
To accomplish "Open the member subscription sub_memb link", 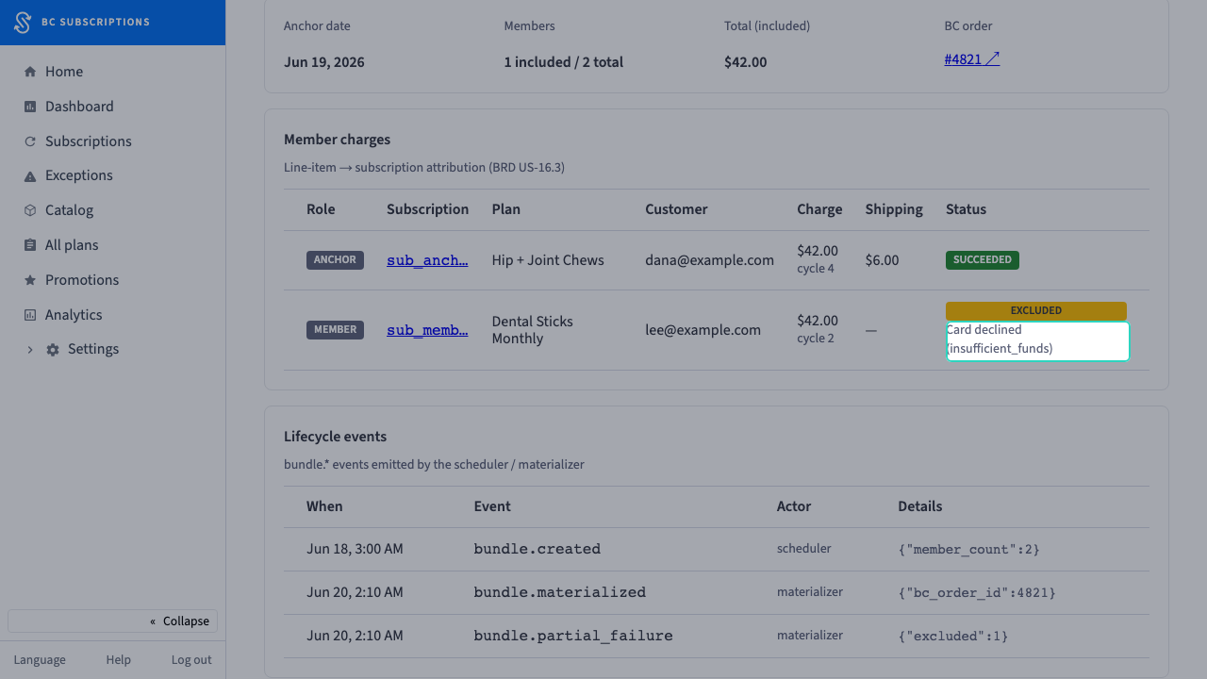I will point(427,330).
